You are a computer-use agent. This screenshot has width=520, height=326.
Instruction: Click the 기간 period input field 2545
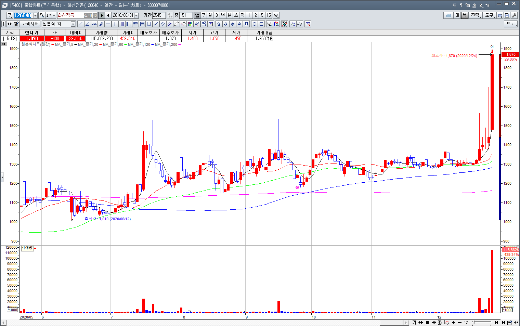point(159,15)
